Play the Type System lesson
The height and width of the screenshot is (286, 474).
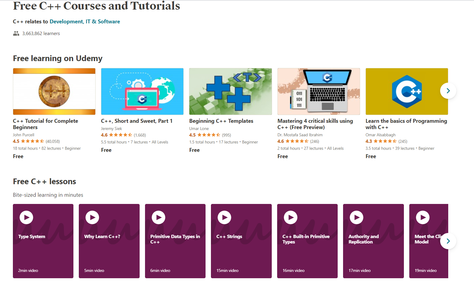coord(26,217)
